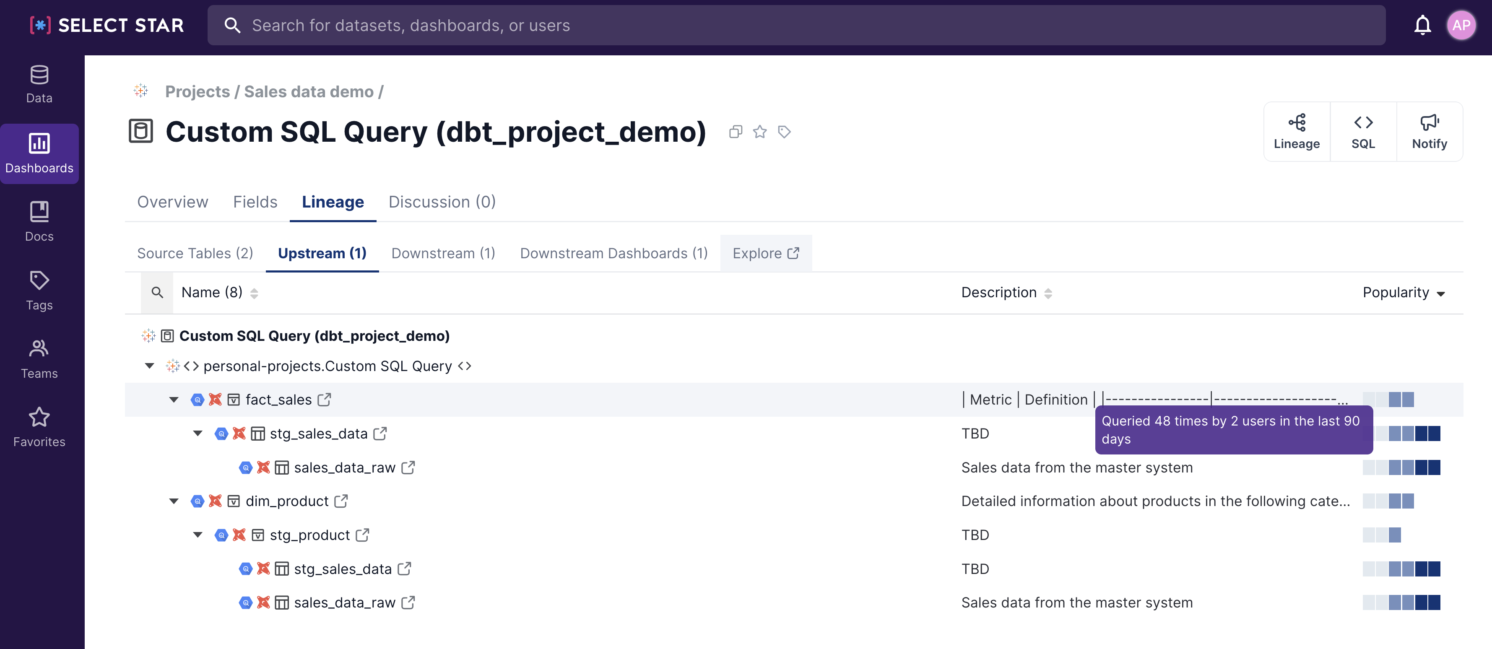Open the Data section in sidebar
This screenshot has height=649, width=1492.
click(x=39, y=85)
